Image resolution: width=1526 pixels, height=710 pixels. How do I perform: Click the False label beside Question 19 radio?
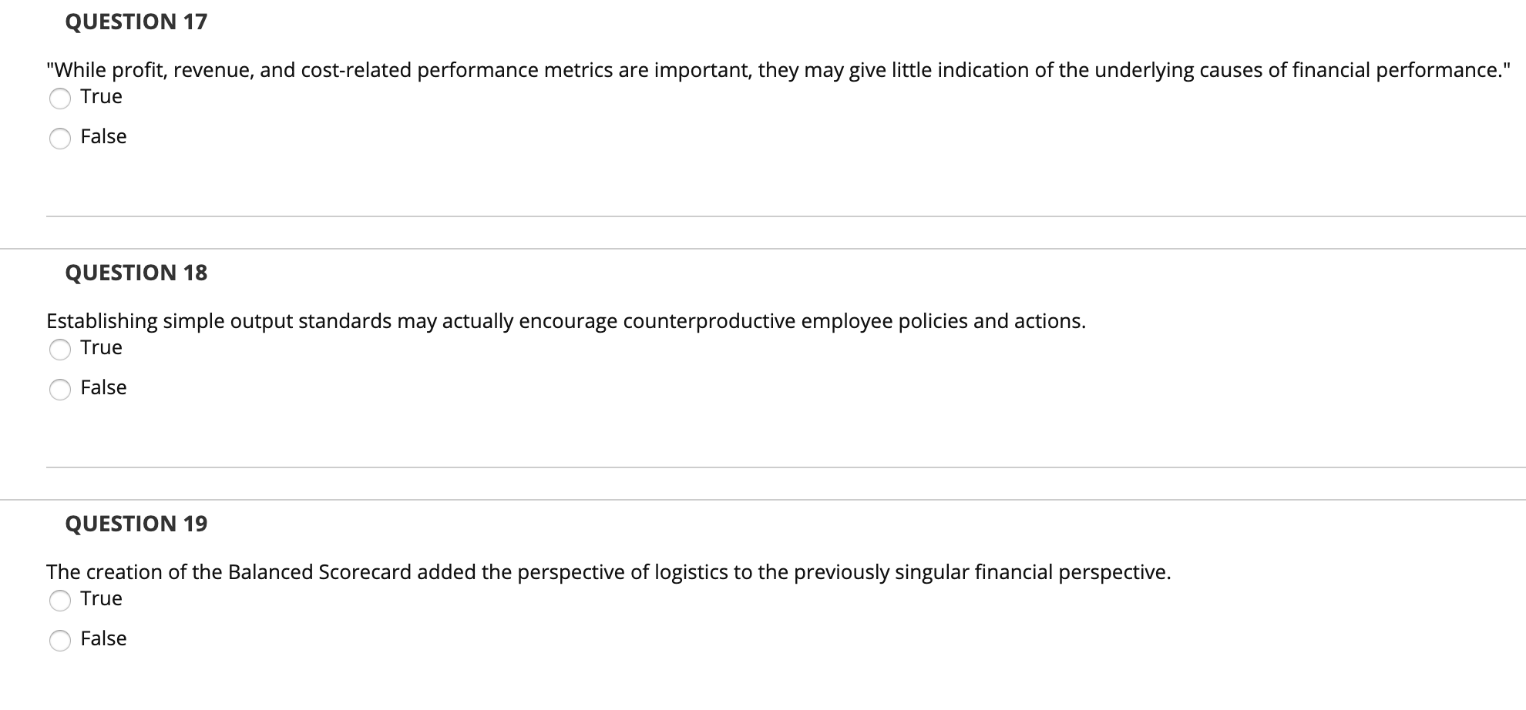(x=103, y=638)
